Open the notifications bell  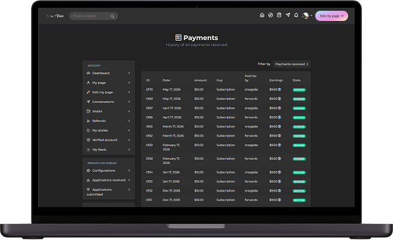point(296,16)
